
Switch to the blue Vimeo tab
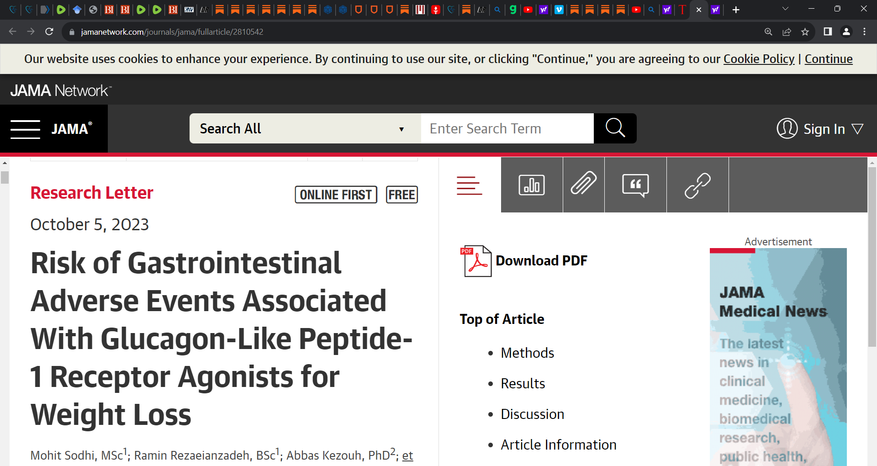click(x=559, y=10)
